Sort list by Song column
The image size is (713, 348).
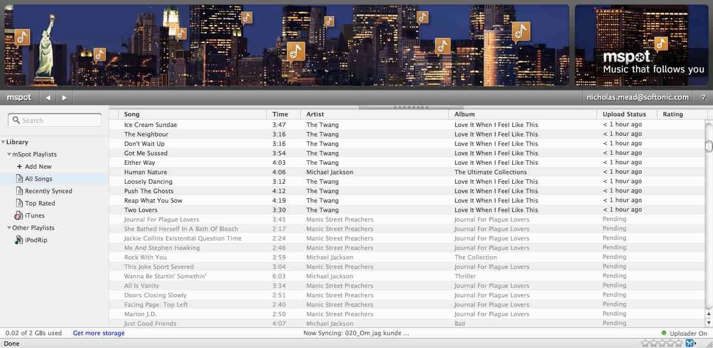193,114
